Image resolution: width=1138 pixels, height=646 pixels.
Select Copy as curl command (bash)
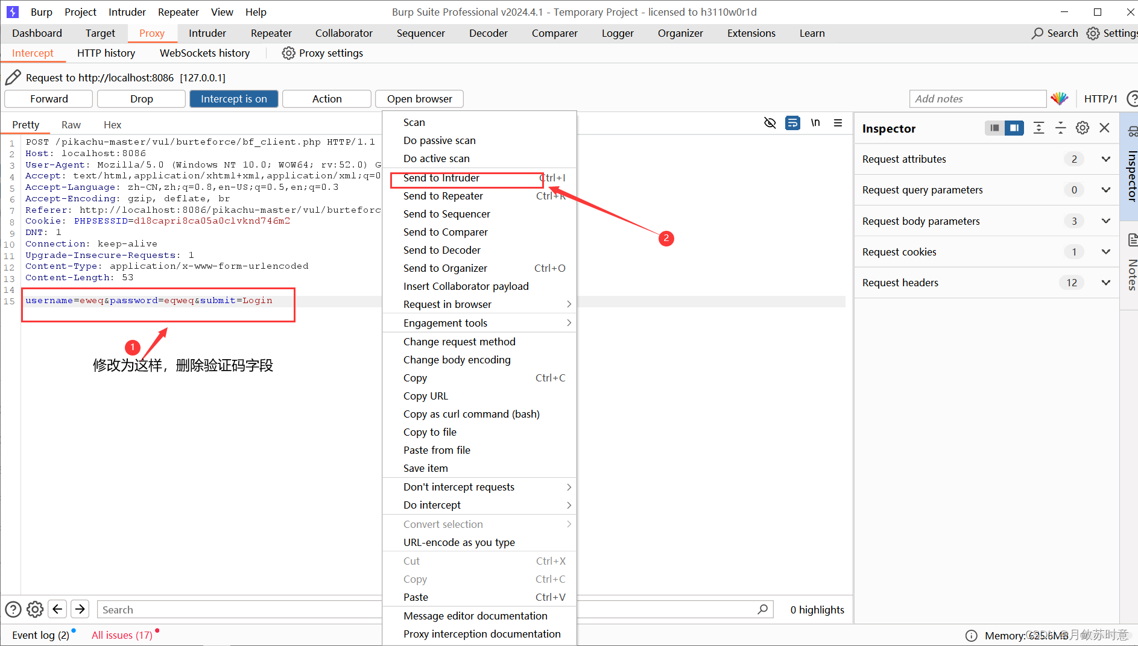click(479, 414)
